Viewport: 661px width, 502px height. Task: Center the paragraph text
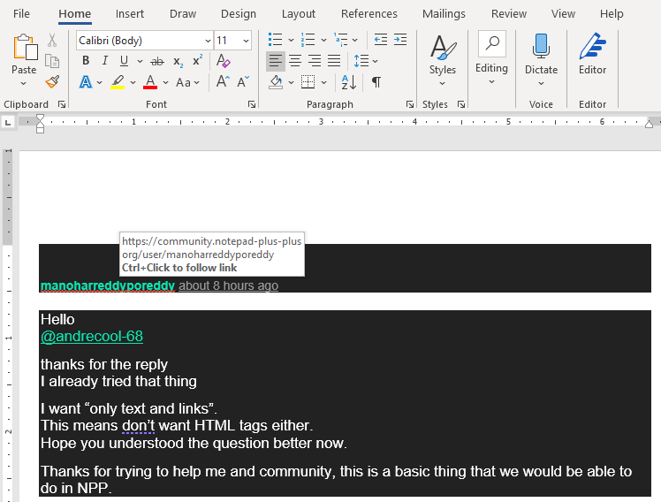click(295, 61)
